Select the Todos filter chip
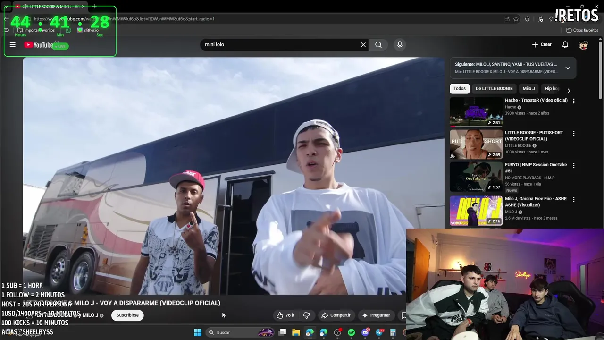Viewport: 604px width, 340px height. point(460,88)
